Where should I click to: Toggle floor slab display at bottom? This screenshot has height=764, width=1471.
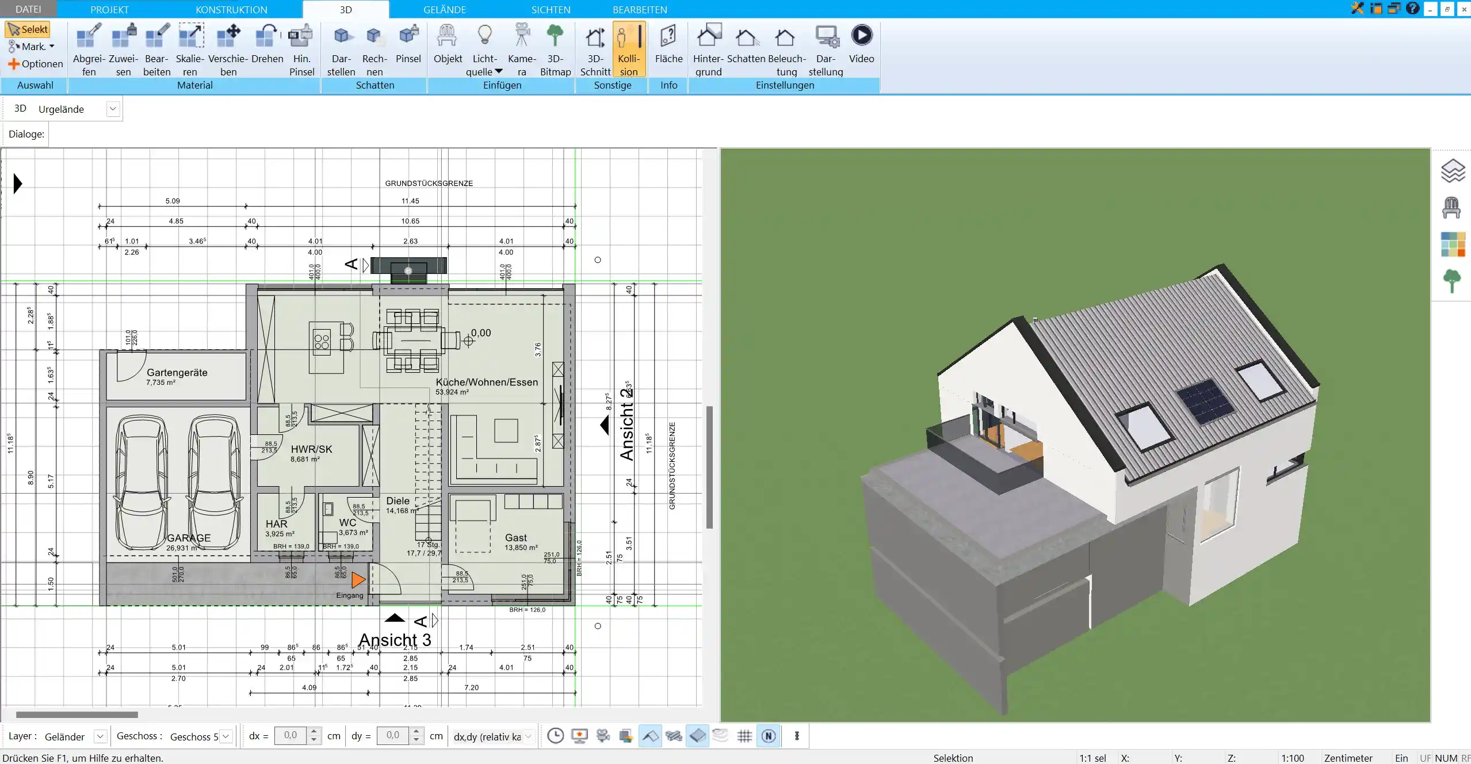[x=697, y=736]
